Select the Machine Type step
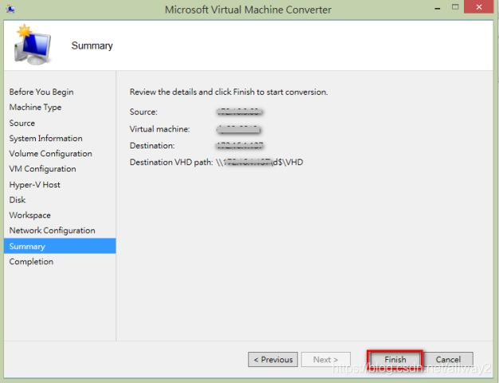 coord(35,108)
